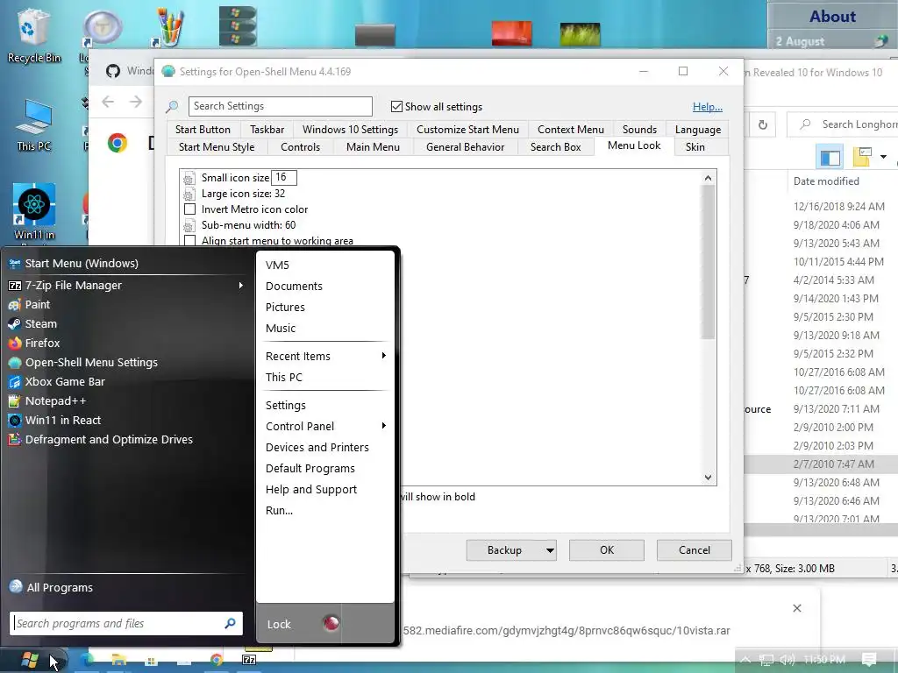Screen dimensions: 898x673
Task: Open the Search Box tab
Action: coord(555,147)
